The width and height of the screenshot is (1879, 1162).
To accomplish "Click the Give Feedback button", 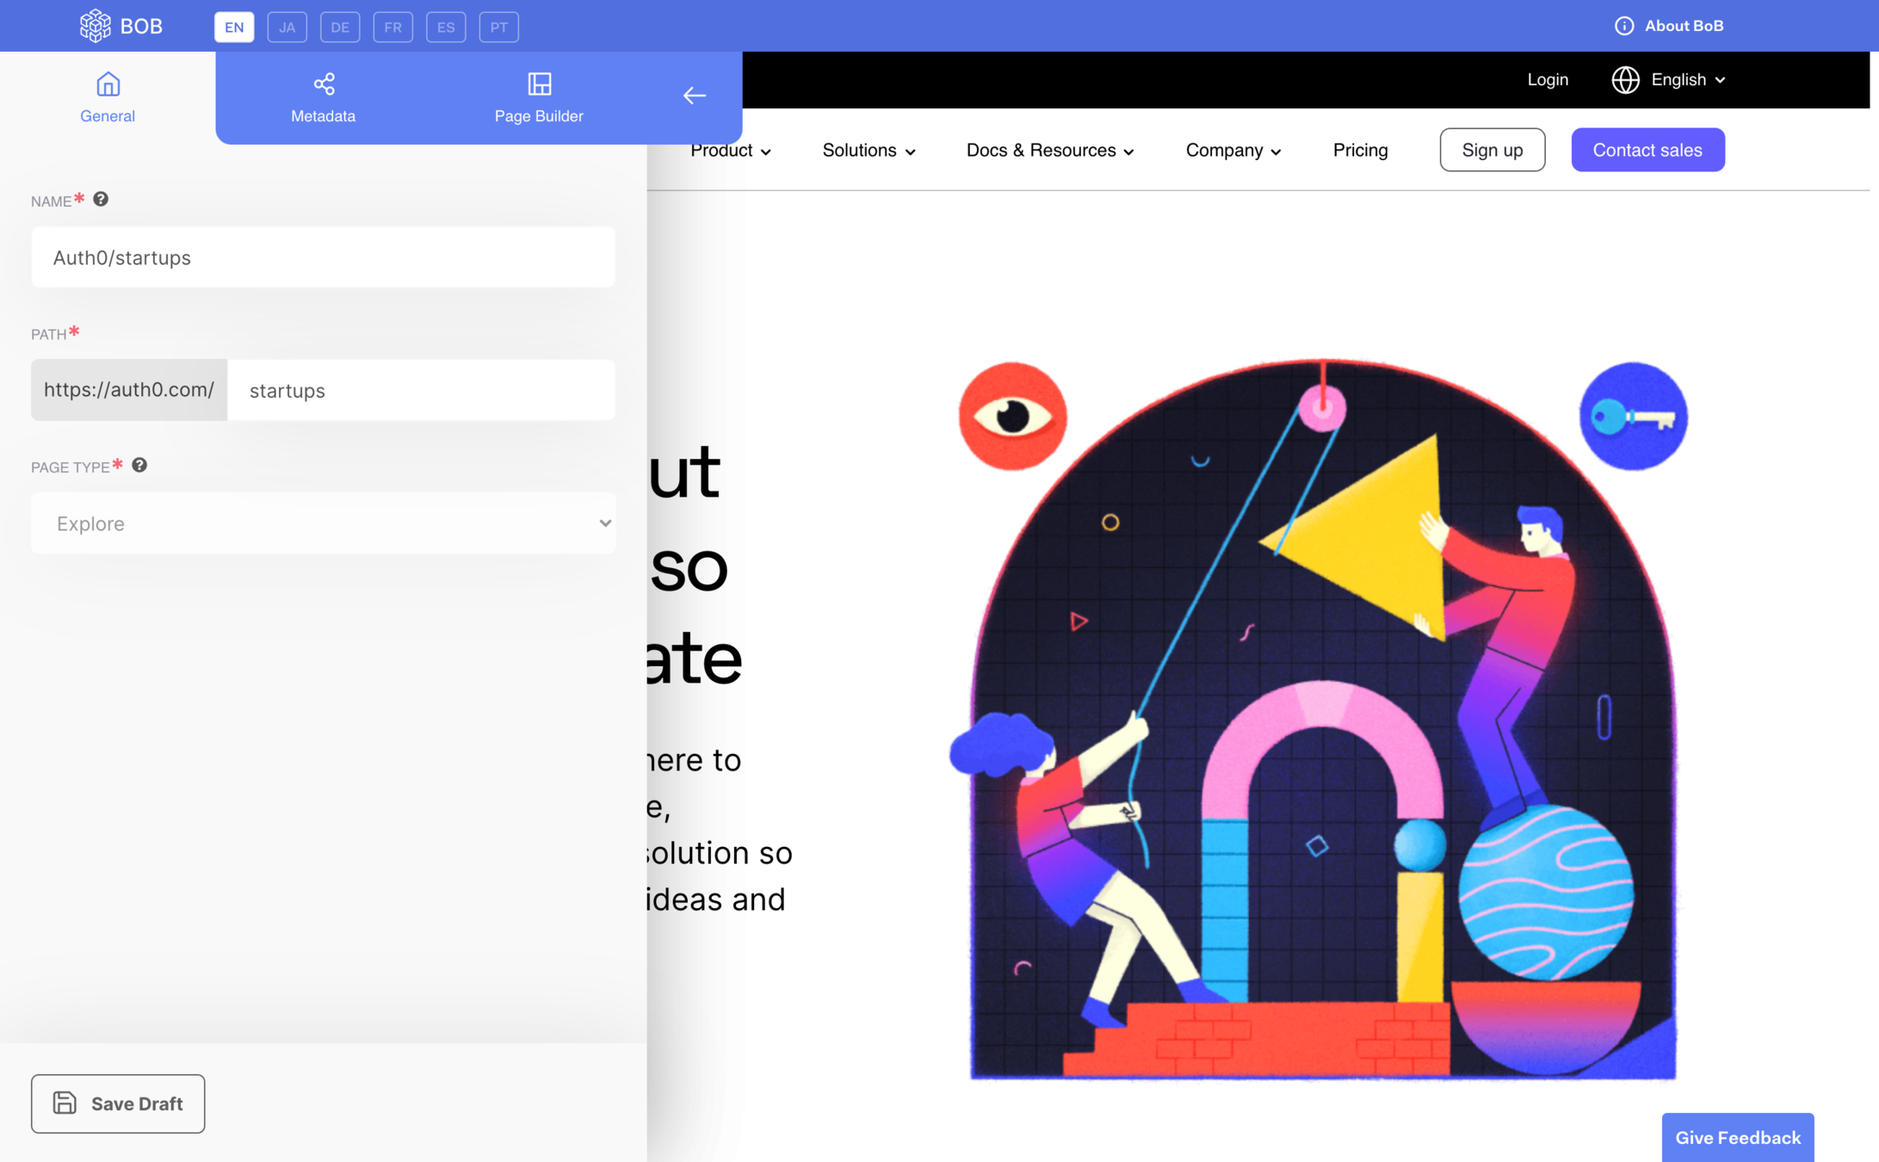I will tap(1737, 1137).
